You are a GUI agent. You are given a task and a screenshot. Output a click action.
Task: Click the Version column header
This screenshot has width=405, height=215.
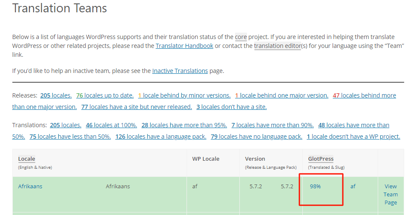pyautogui.click(x=255, y=159)
